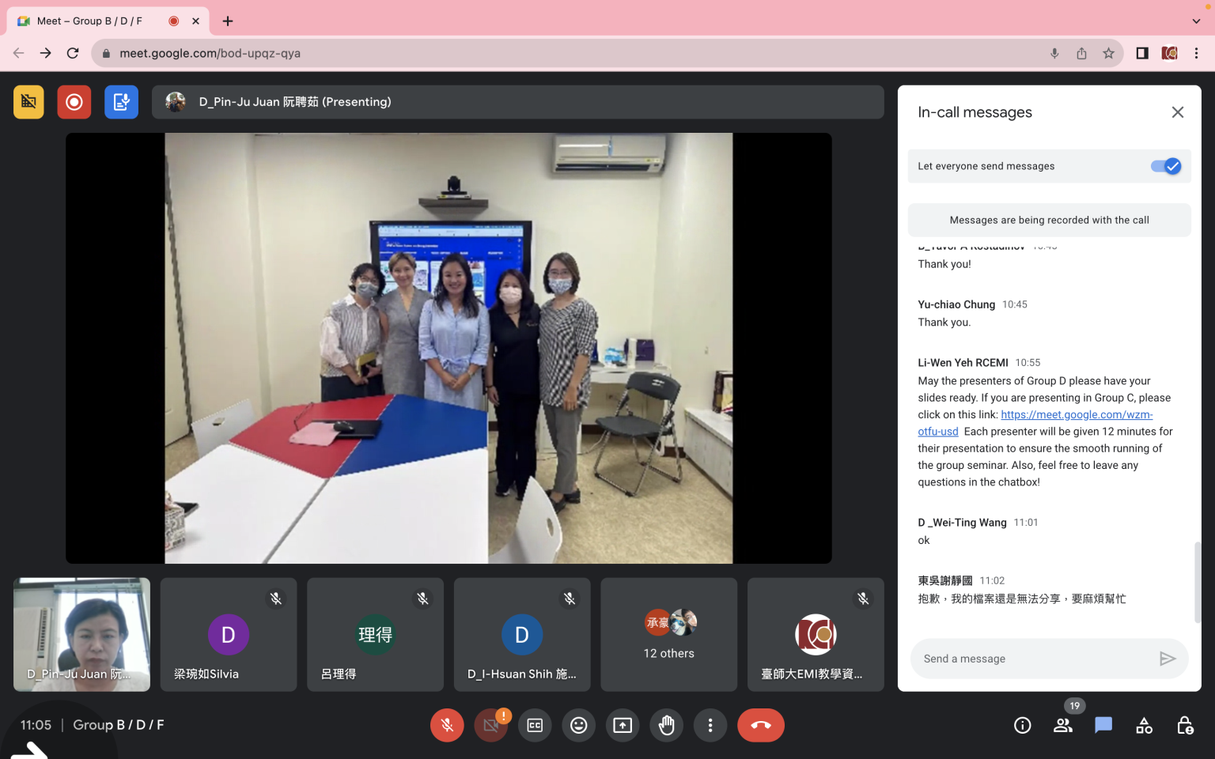Screen dimensions: 1215x759
Task: Click the share page icon in address bar
Action: click(x=1081, y=53)
